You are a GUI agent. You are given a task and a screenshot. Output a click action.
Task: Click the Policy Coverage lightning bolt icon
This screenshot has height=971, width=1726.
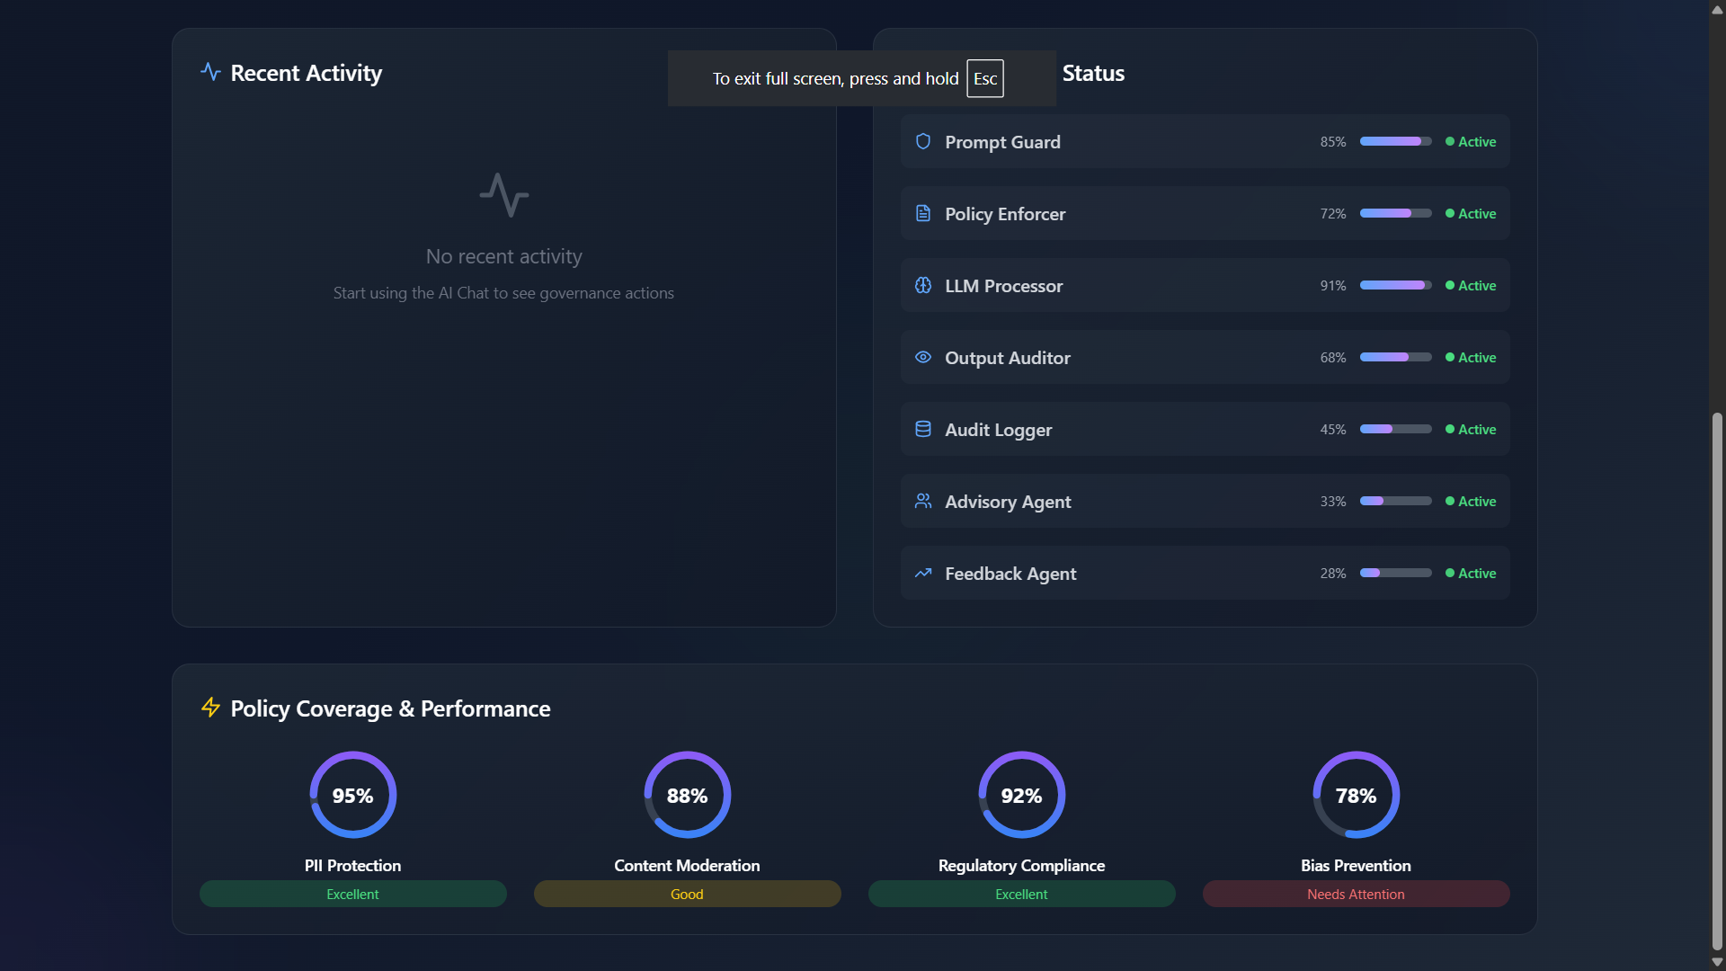210,708
